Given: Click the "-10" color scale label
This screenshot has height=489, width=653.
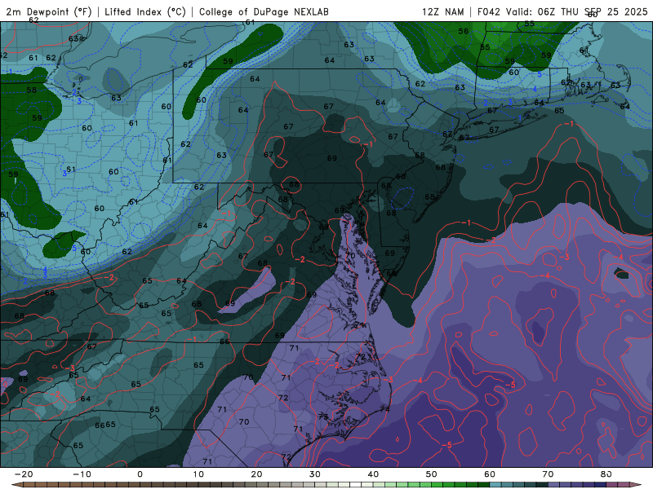Looking at the screenshot, I should [x=82, y=474].
